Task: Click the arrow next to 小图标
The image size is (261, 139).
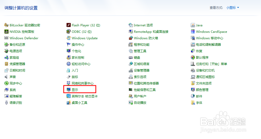Action: click(238, 8)
